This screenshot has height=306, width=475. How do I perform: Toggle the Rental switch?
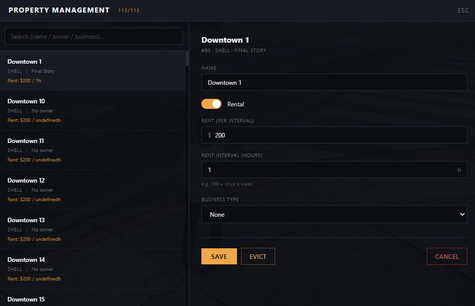pyautogui.click(x=211, y=104)
